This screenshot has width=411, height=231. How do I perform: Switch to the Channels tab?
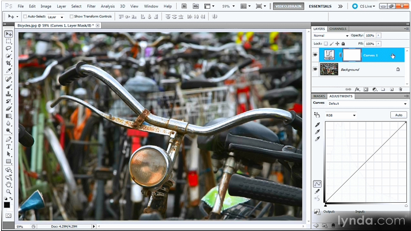tap(338, 28)
